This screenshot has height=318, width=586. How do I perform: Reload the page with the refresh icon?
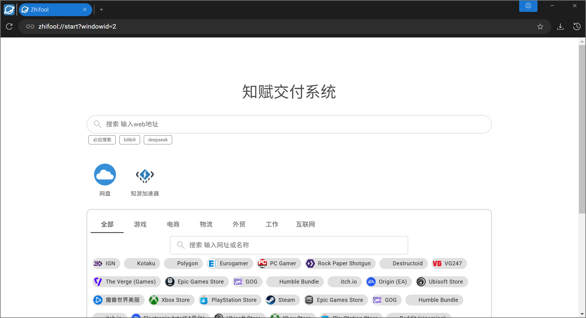[x=9, y=26]
